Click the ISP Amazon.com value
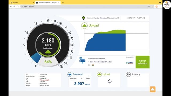 tap(43, 75)
